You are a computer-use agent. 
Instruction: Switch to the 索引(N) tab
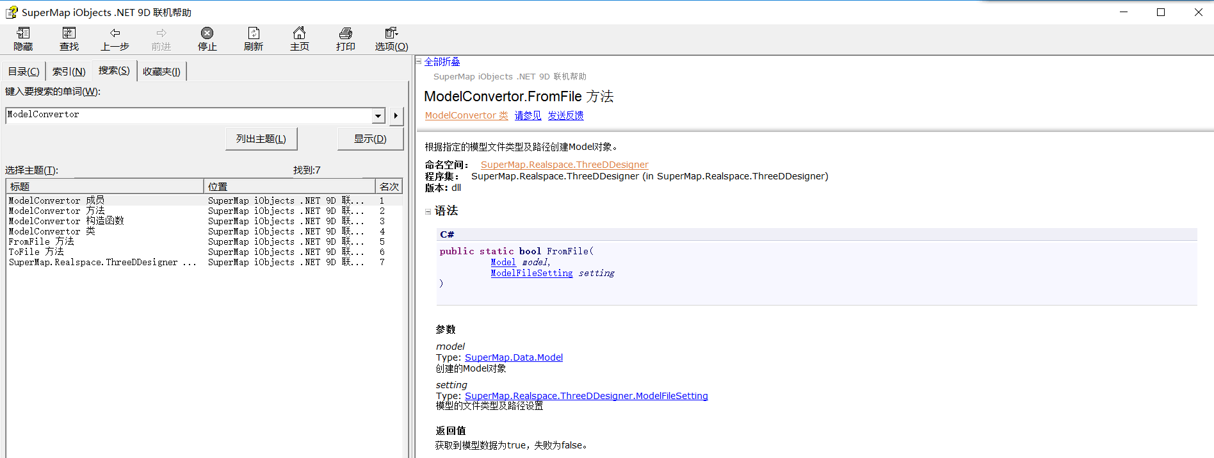tap(69, 72)
